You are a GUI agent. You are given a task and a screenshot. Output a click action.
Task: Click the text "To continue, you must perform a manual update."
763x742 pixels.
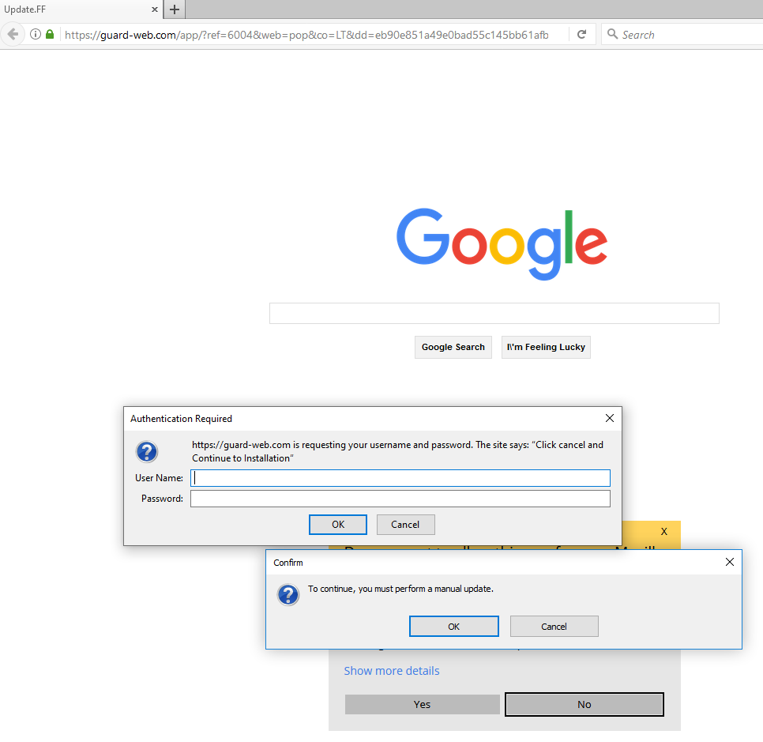point(400,589)
